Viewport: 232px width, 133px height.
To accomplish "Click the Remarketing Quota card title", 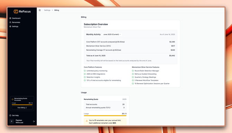I will 91,99.
